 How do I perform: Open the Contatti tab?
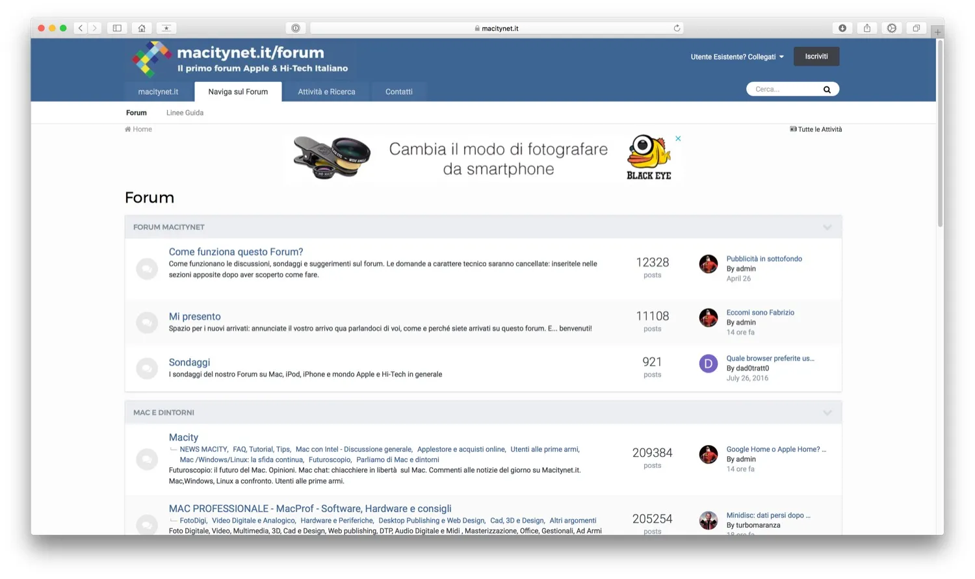pos(399,92)
